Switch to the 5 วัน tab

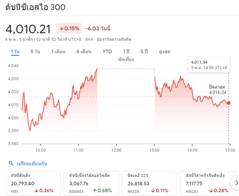click(35, 52)
